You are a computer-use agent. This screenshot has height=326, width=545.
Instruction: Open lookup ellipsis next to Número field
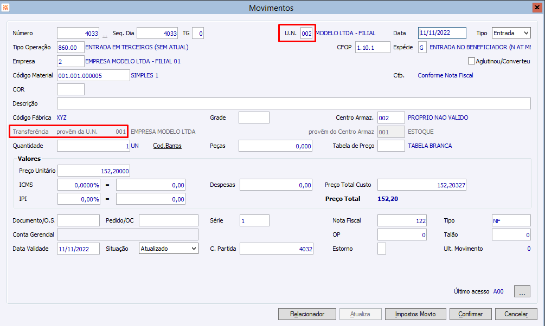click(x=105, y=34)
